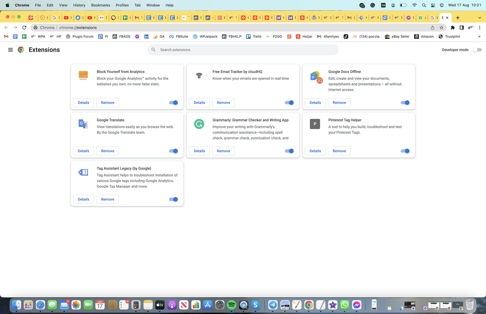Open the Gmail bookmark icon

pyautogui.click(x=6, y=37)
